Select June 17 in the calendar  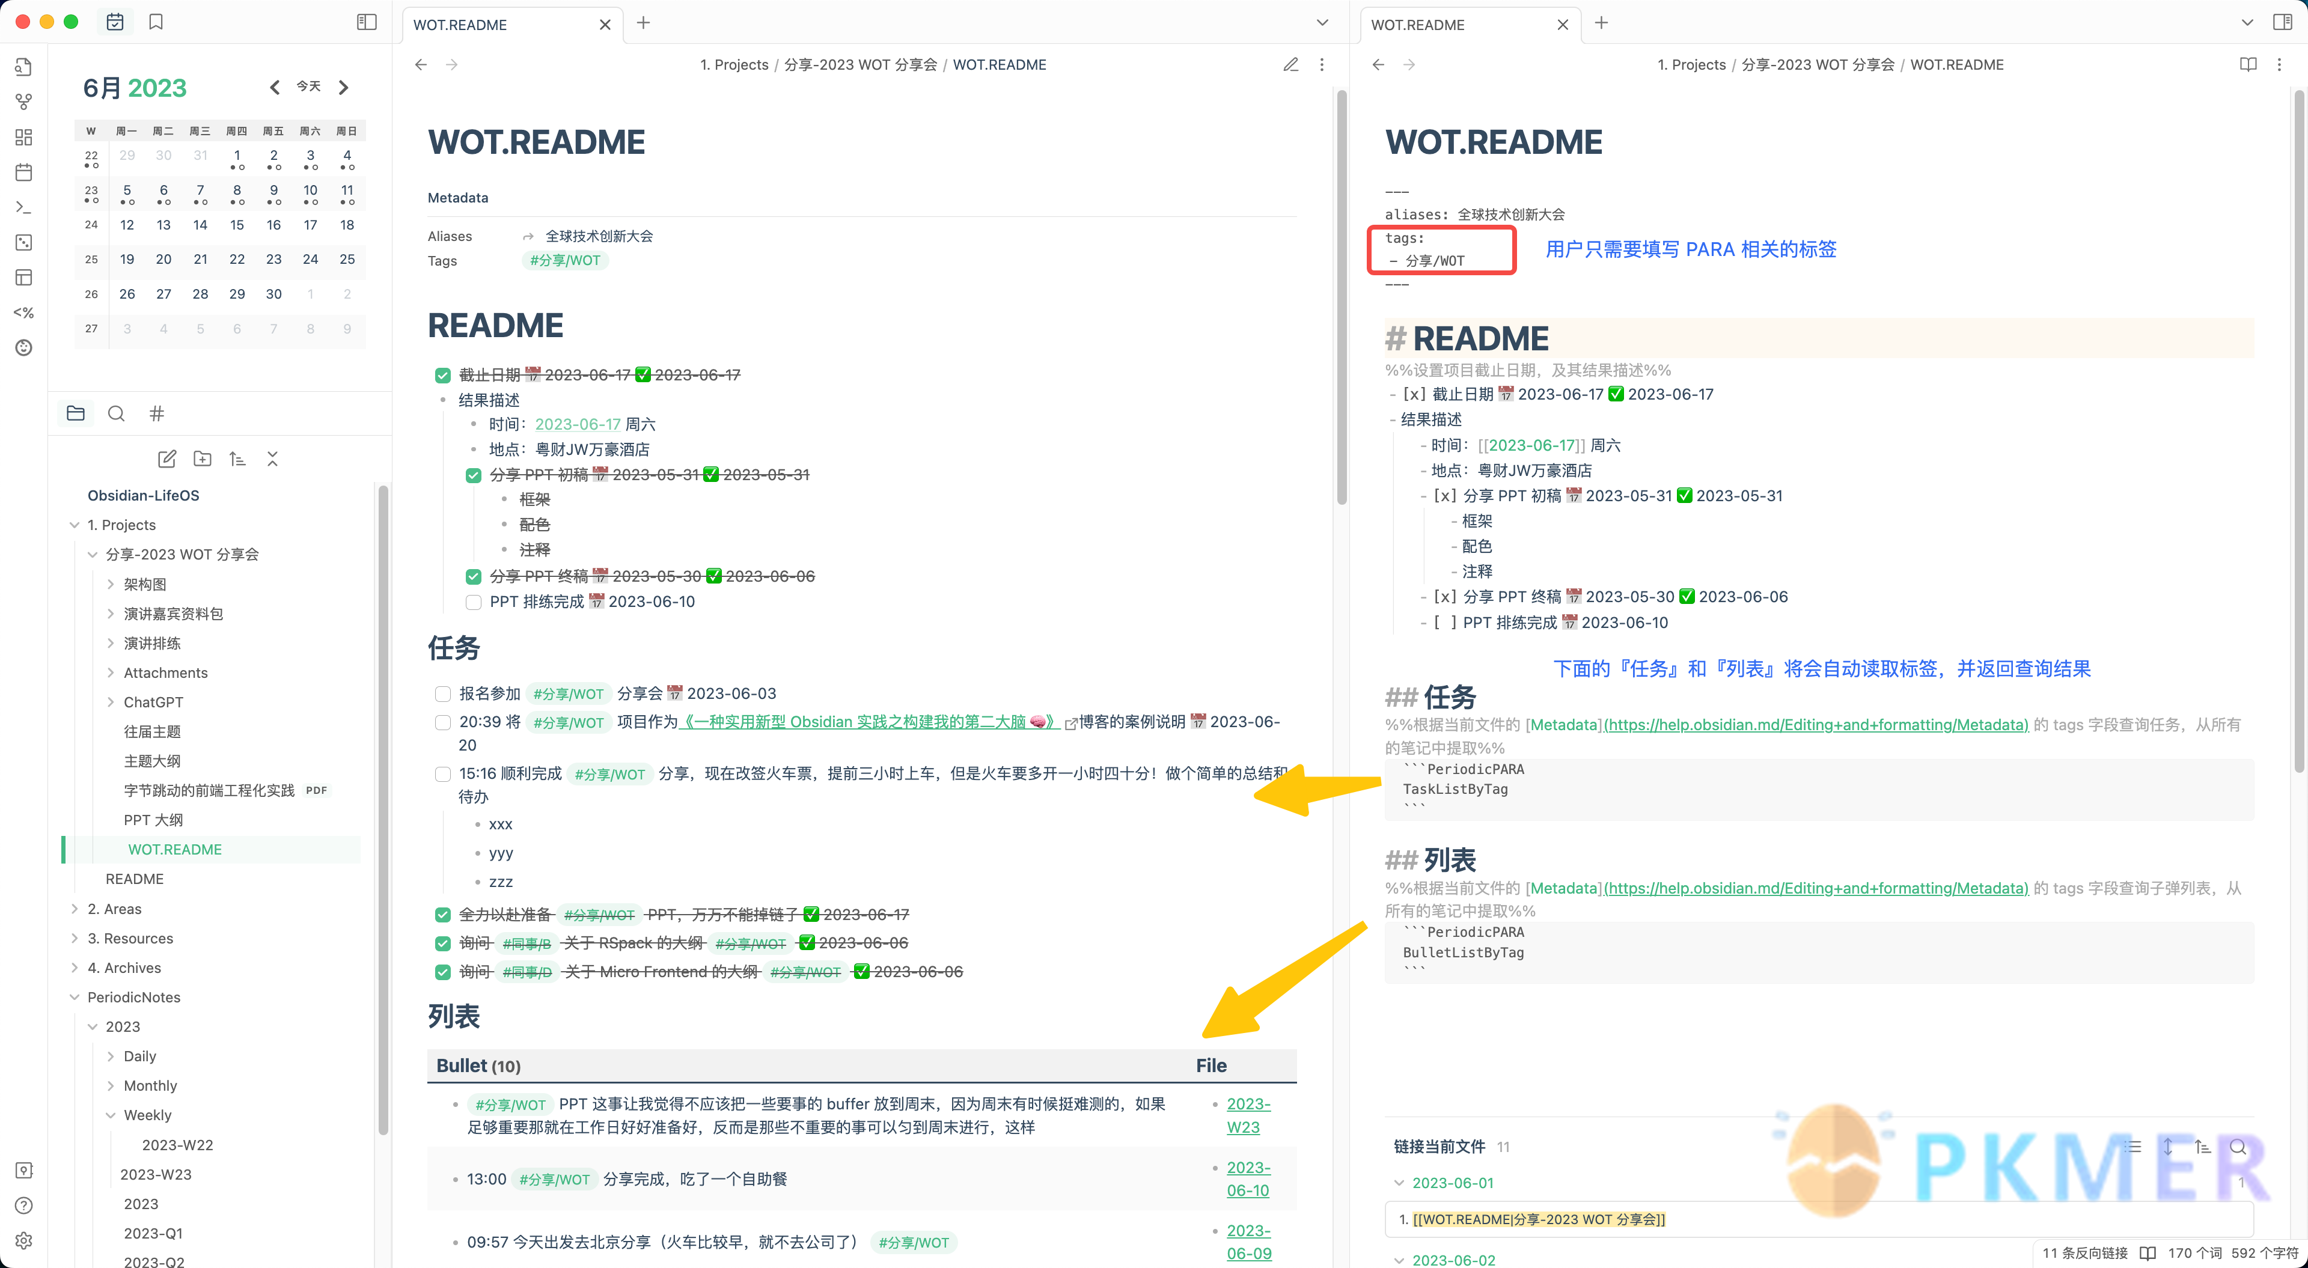[310, 225]
